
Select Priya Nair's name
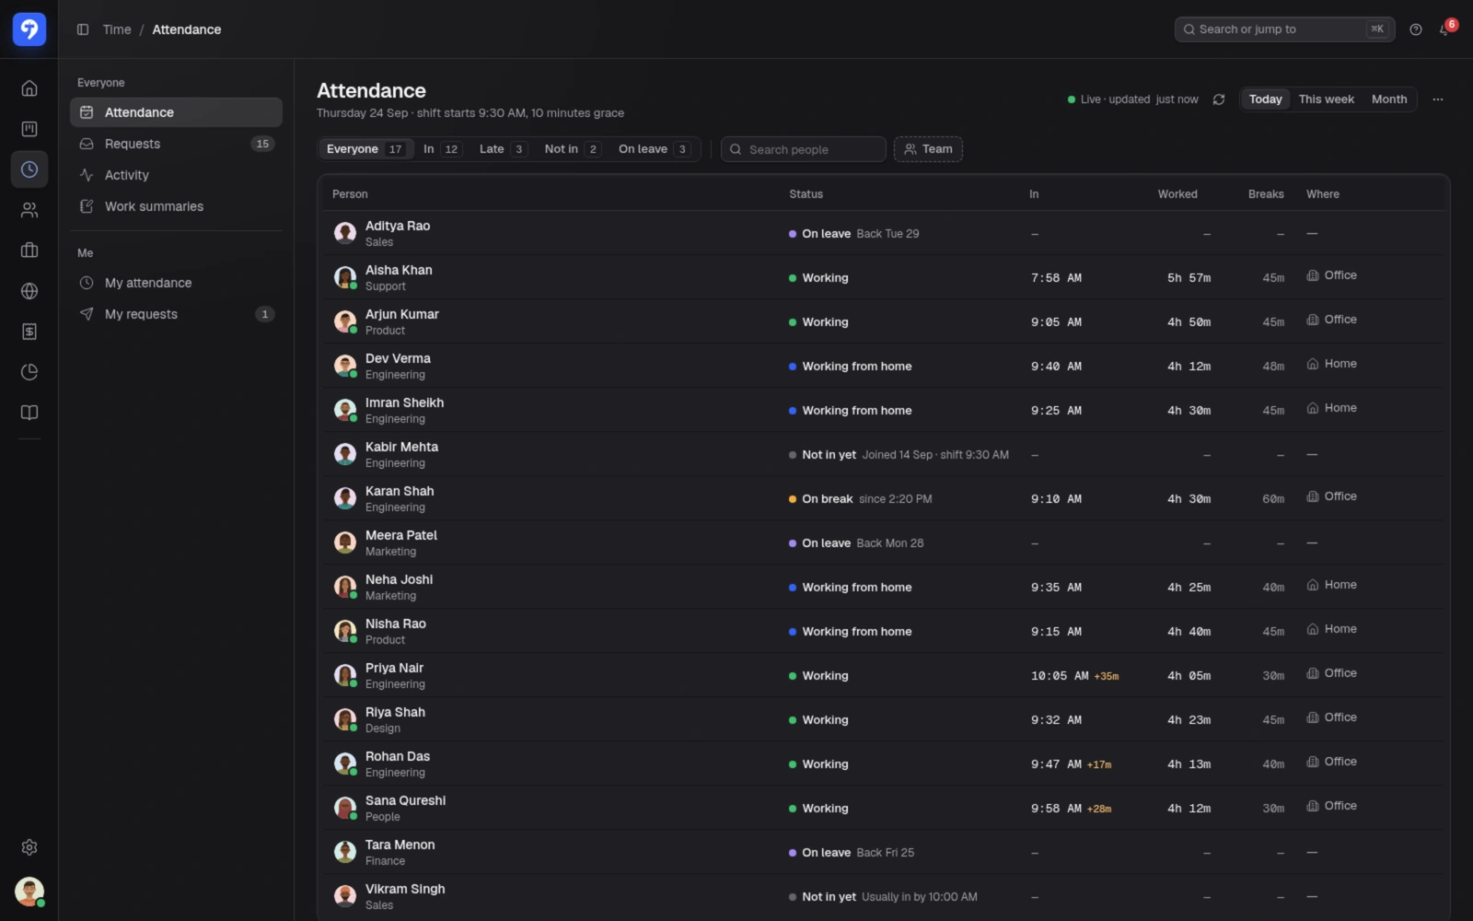[394, 668]
